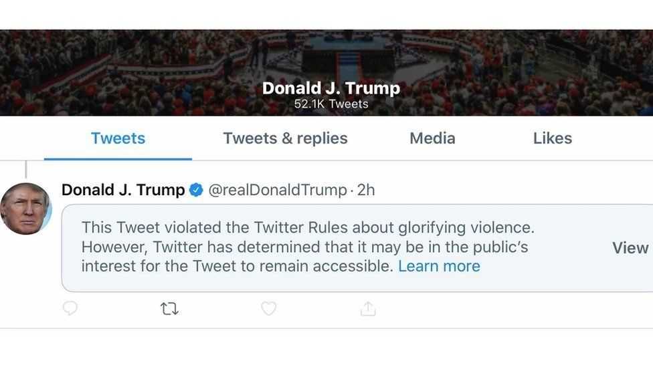
Task: Switch to Tweets & replies tab
Action: [285, 138]
